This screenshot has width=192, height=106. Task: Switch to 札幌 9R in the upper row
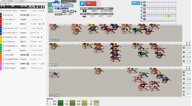point(166,16)
